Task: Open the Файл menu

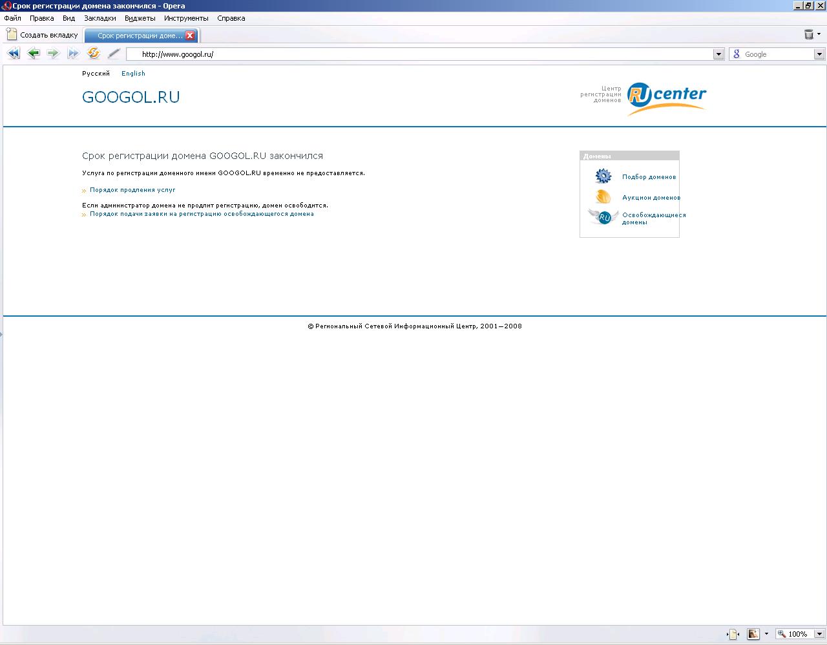Action: pyautogui.click(x=12, y=18)
